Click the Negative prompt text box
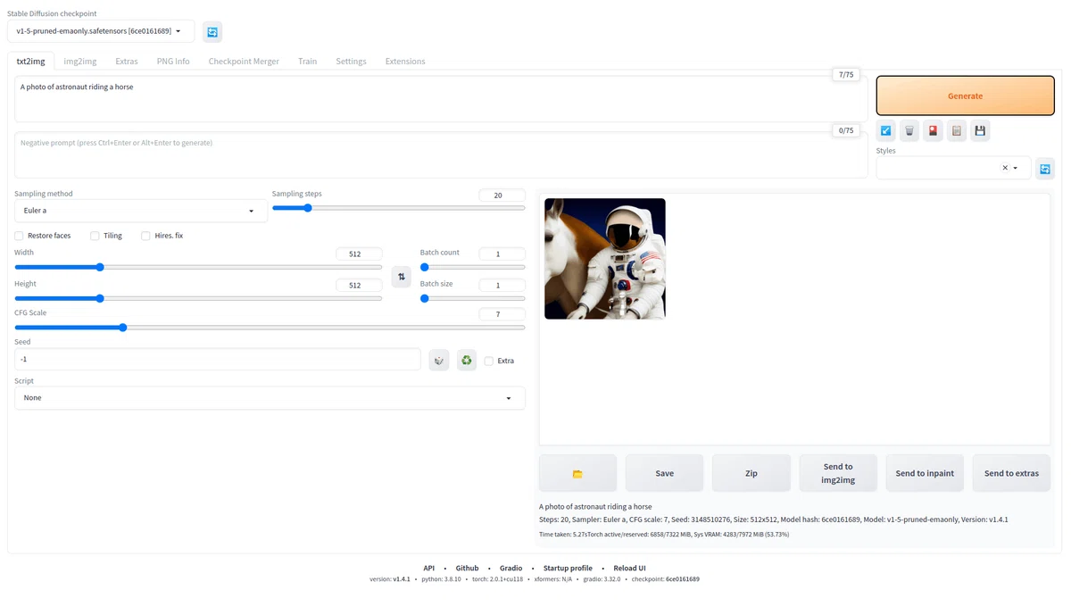The width and height of the screenshot is (1071, 607). [x=441, y=155]
